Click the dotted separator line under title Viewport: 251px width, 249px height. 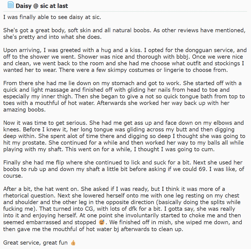tap(125, 11)
